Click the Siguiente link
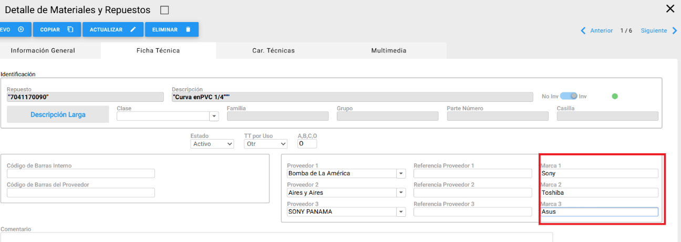Viewport: 681px width, 242px height. [654, 31]
